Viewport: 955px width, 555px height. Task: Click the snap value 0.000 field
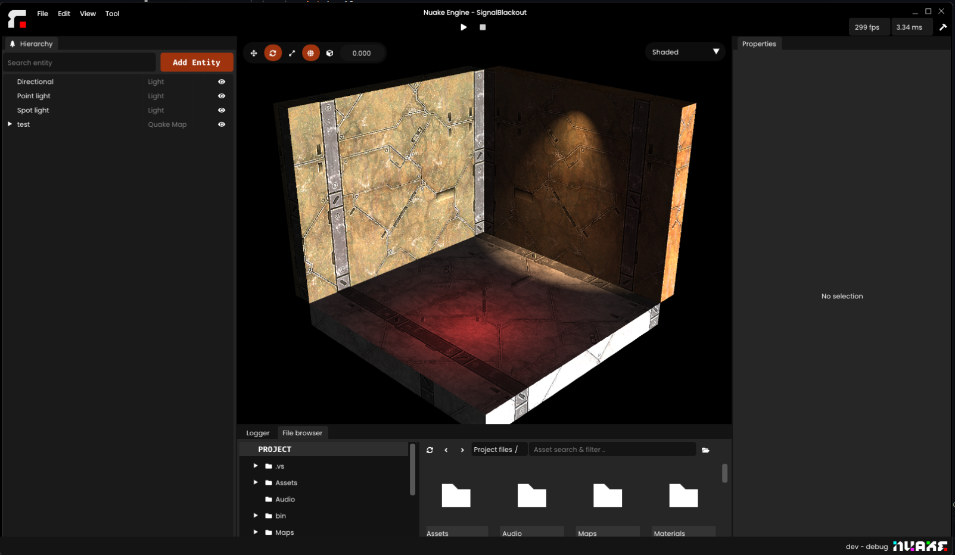pos(362,53)
